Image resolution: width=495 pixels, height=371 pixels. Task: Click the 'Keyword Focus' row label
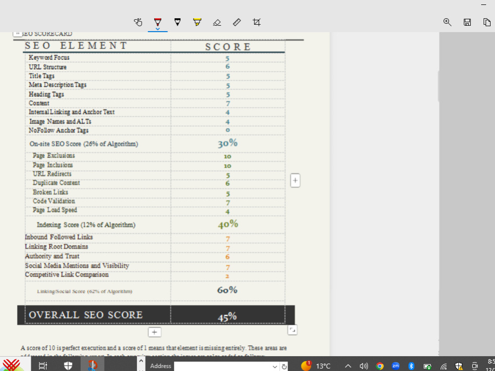(49, 57)
